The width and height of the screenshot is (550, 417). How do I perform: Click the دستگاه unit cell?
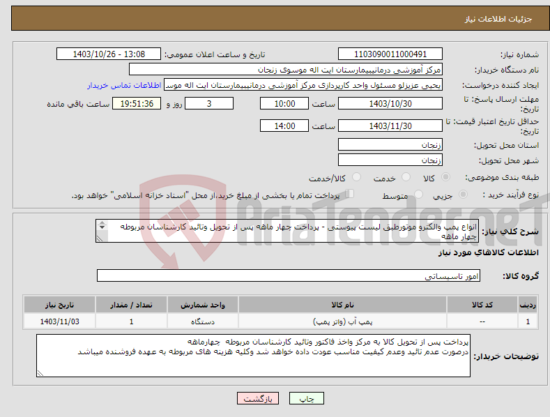203,321
